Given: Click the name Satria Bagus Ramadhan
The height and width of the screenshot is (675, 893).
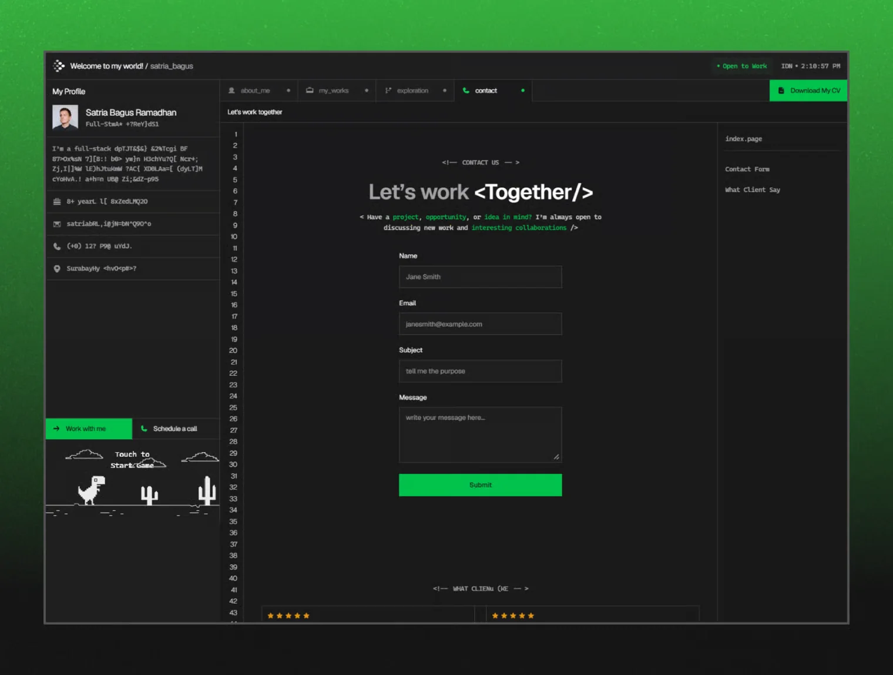Looking at the screenshot, I should tap(131, 112).
